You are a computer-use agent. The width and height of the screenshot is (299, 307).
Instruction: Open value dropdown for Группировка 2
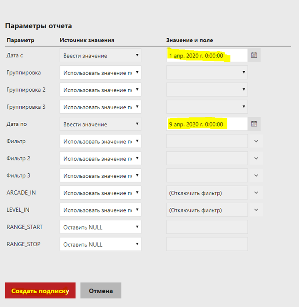[207, 90]
